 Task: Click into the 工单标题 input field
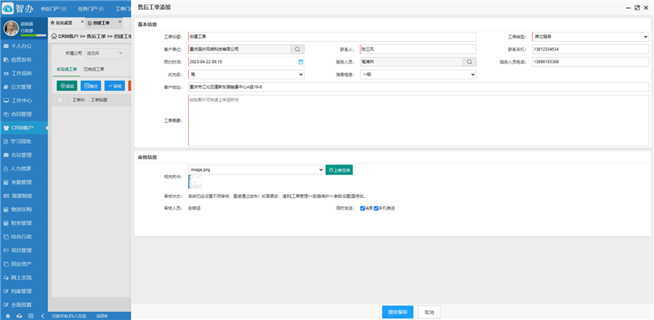(x=332, y=37)
